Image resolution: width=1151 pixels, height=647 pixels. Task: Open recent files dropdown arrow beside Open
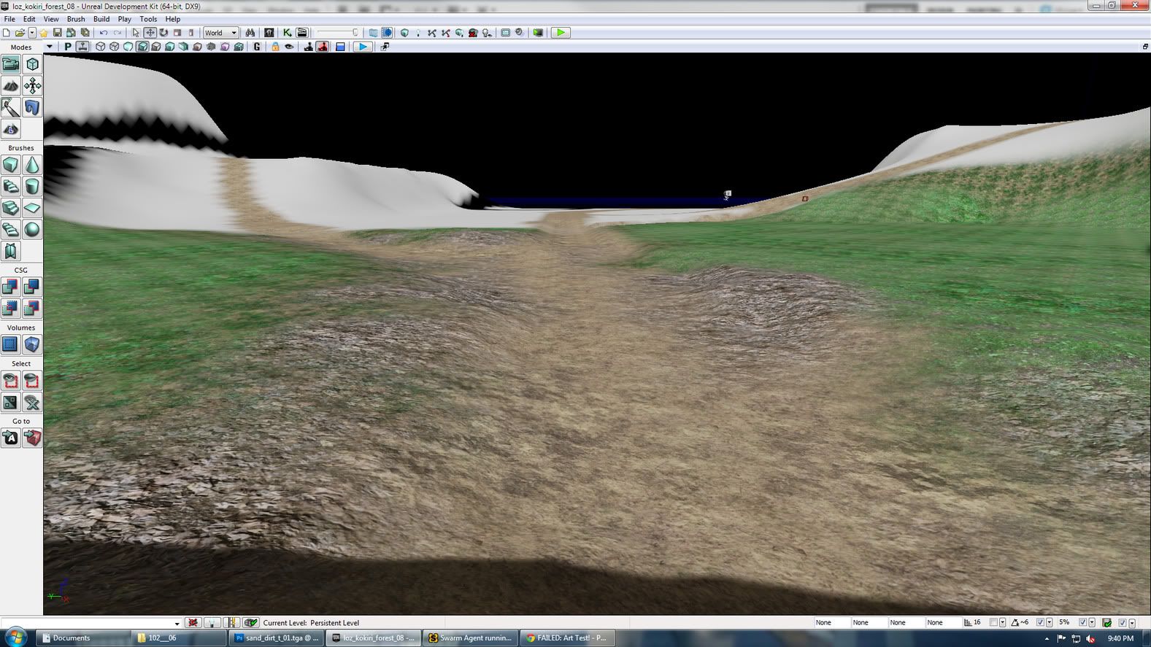tap(32, 33)
